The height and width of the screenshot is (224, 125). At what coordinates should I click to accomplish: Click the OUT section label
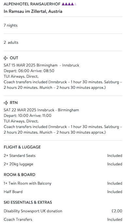(x=14, y=58)
